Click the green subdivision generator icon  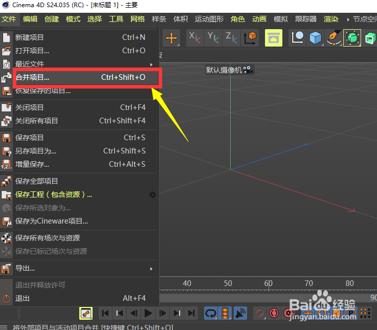(x=352, y=38)
